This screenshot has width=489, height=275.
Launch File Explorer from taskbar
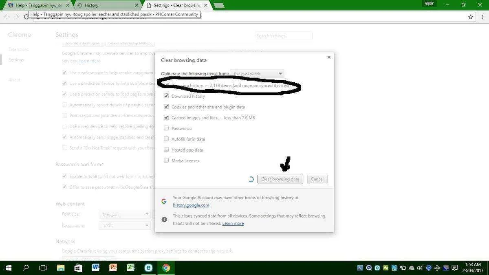[61, 268]
